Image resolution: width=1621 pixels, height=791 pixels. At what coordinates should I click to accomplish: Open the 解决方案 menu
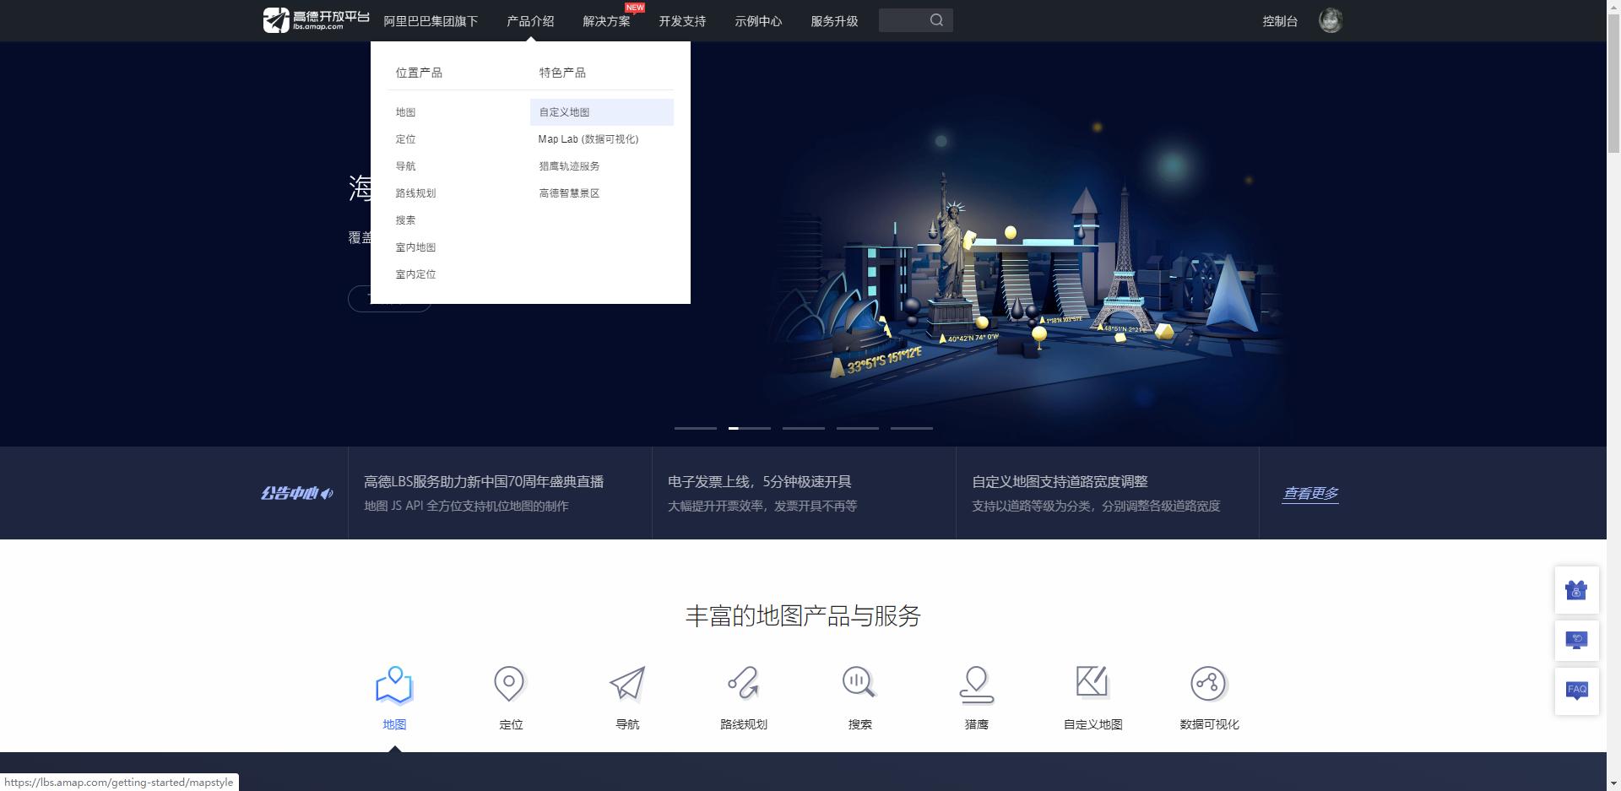[604, 21]
